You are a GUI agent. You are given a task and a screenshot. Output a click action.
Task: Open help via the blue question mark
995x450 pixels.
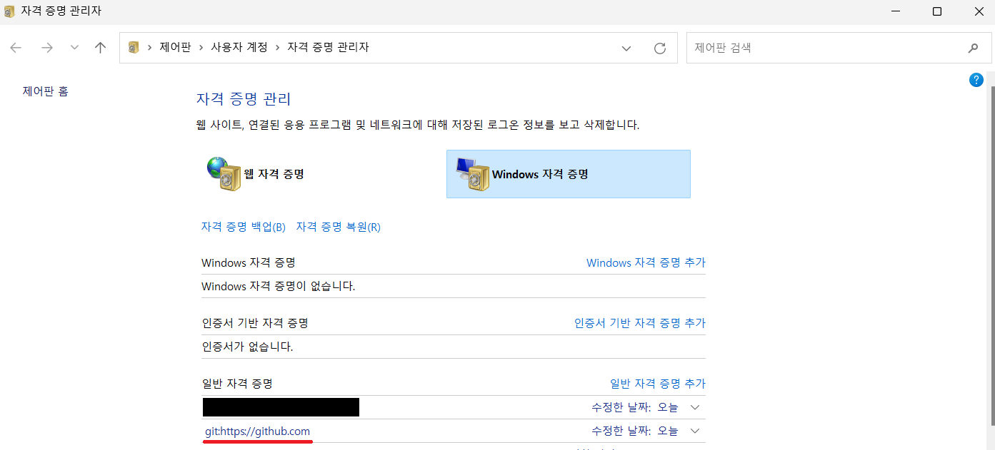(x=976, y=80)
